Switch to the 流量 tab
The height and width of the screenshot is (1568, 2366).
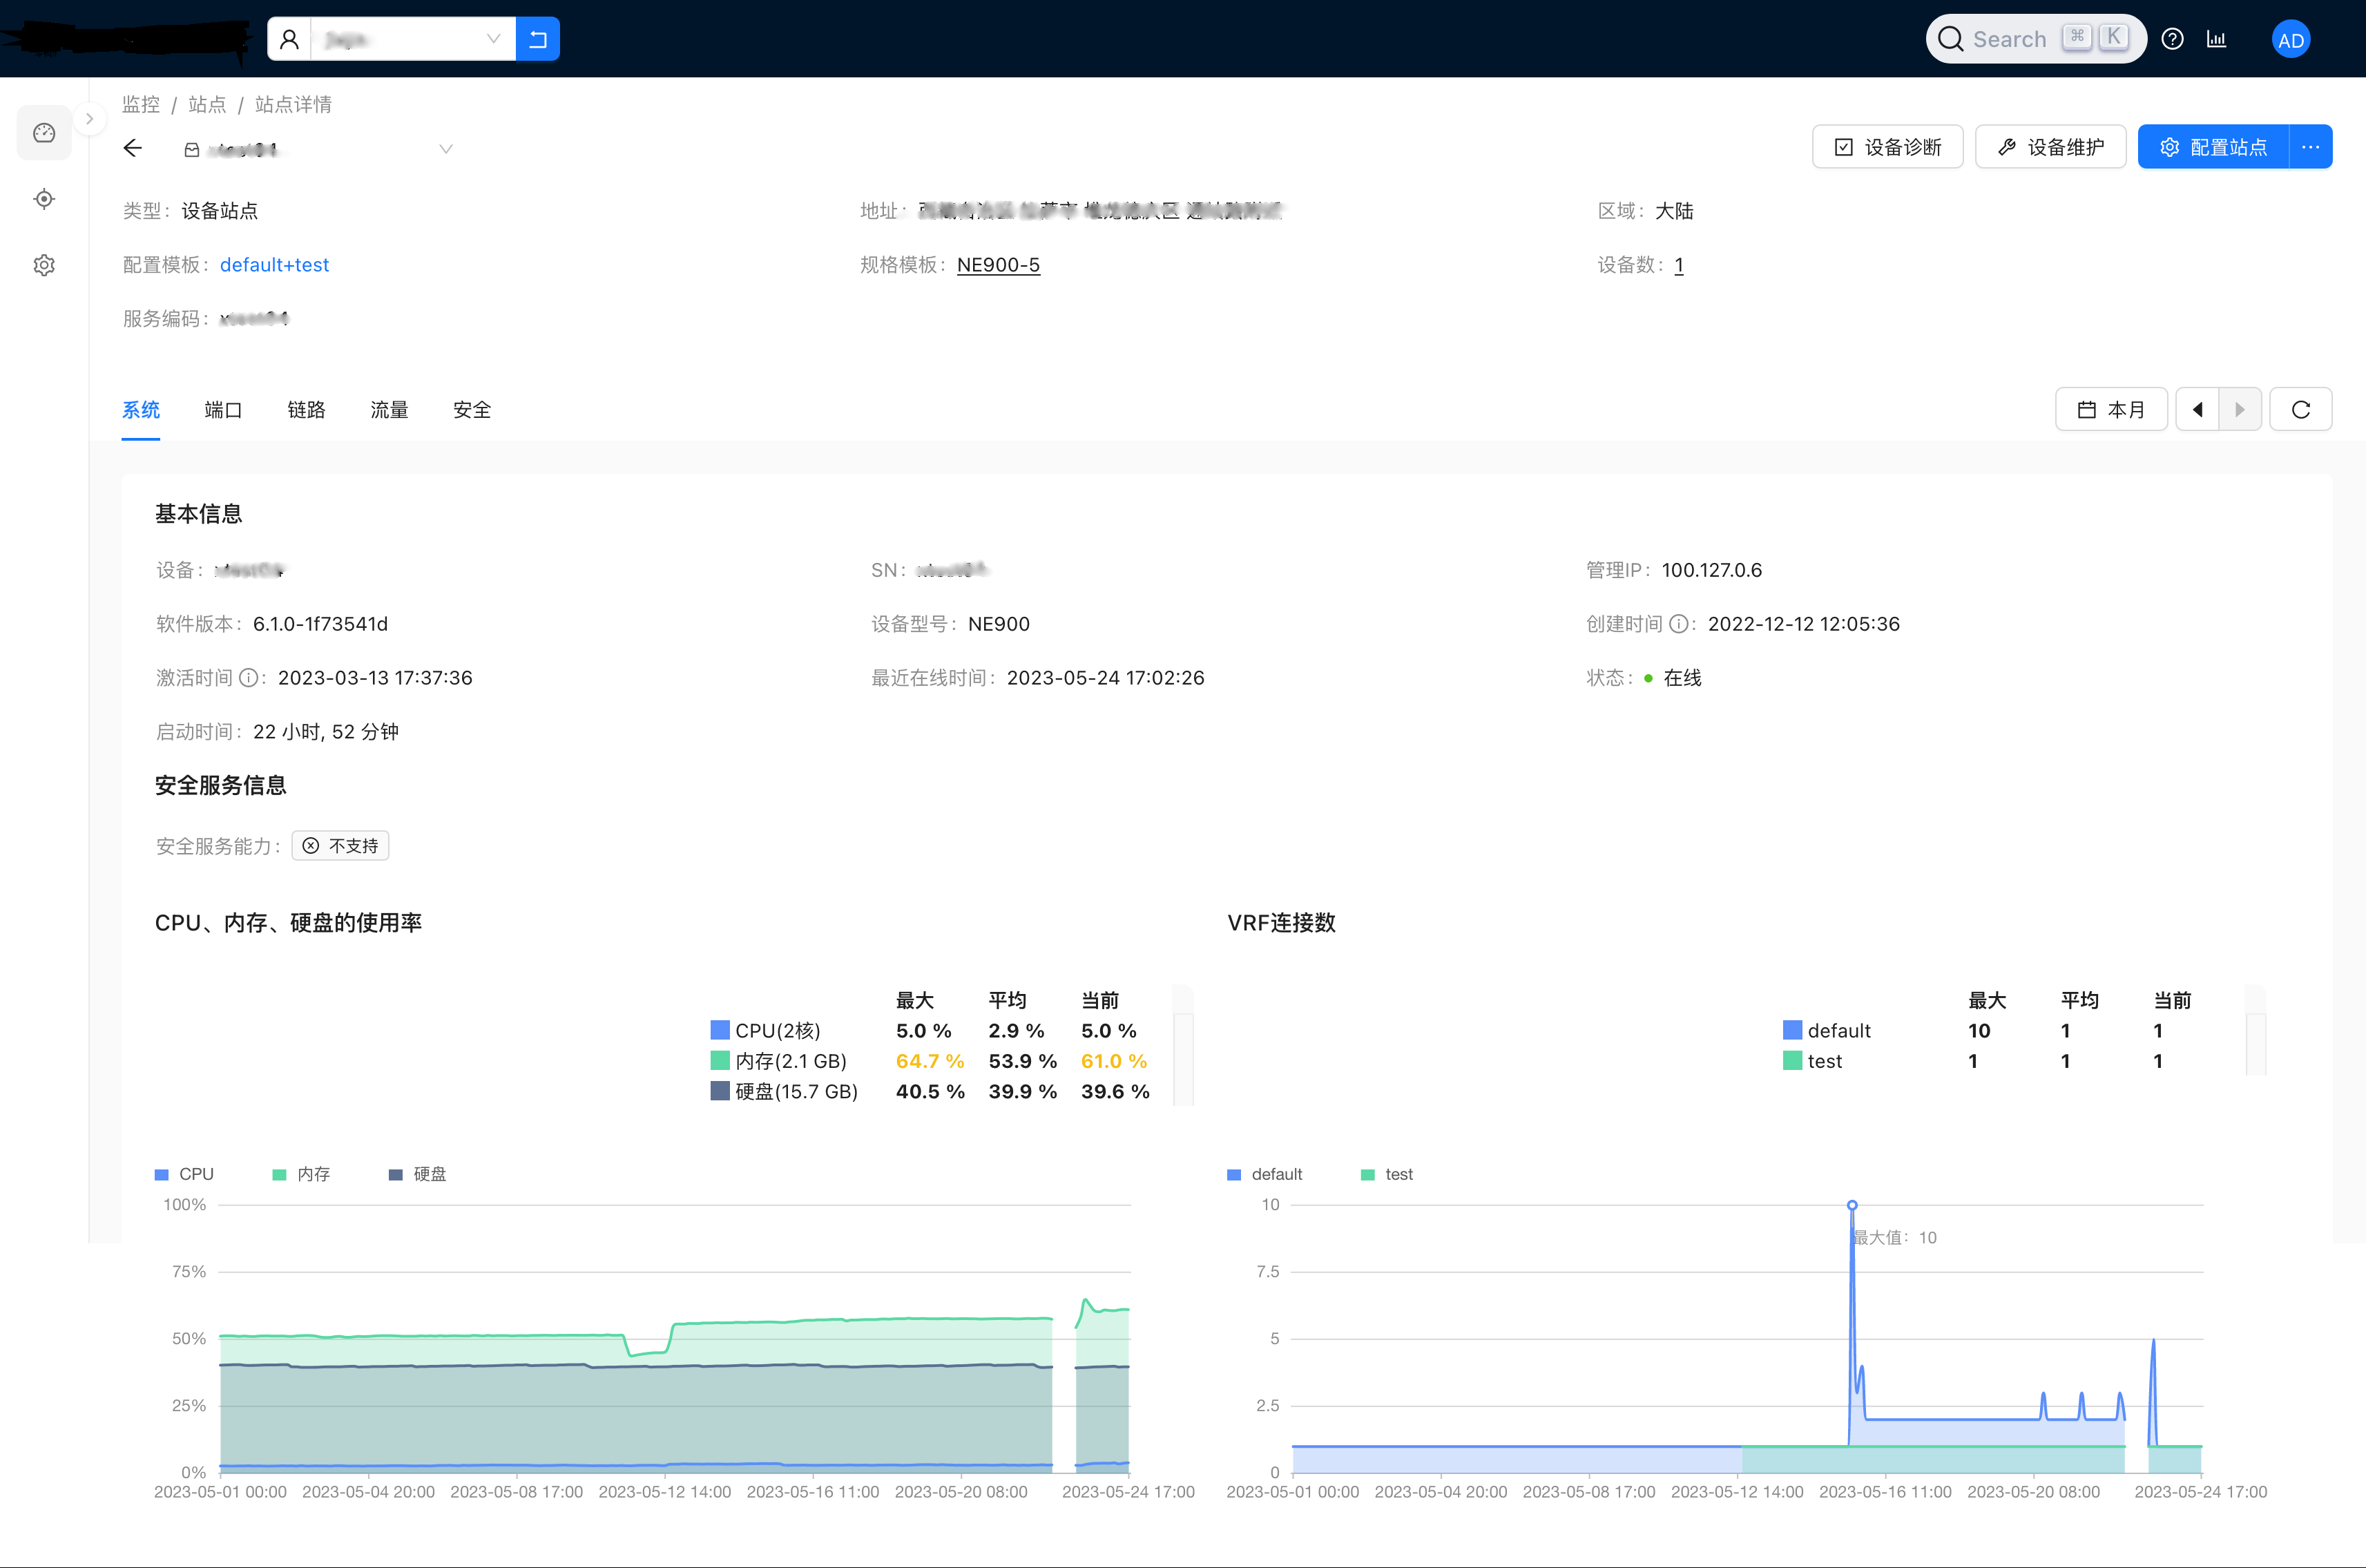tap(389, 410)
